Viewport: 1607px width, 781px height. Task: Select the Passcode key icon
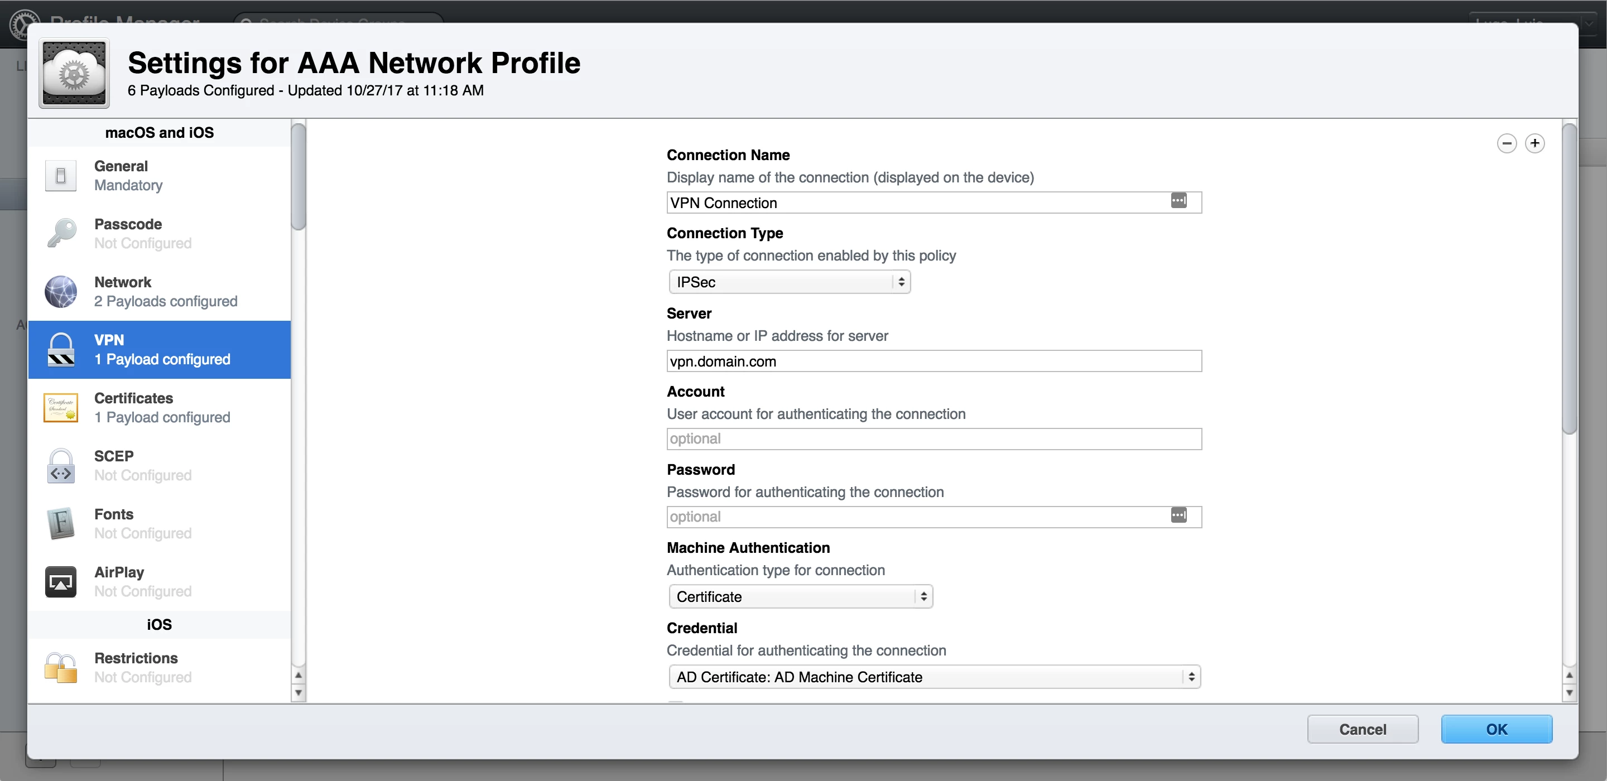click(x=60, y=233)
